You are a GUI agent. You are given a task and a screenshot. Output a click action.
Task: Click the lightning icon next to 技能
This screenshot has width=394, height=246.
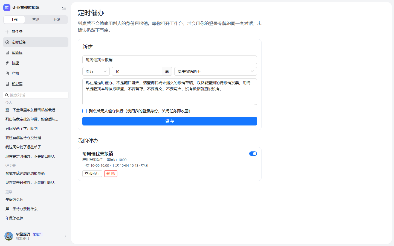pos(7,63)
